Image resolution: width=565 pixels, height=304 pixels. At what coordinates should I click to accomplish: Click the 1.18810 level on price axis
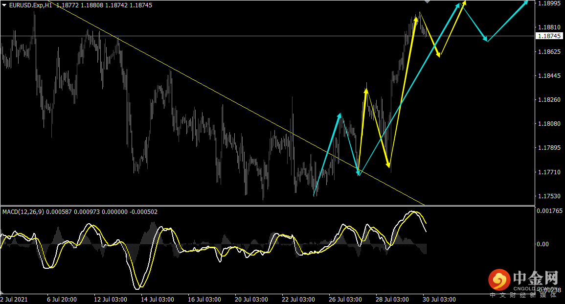[549, 27]
